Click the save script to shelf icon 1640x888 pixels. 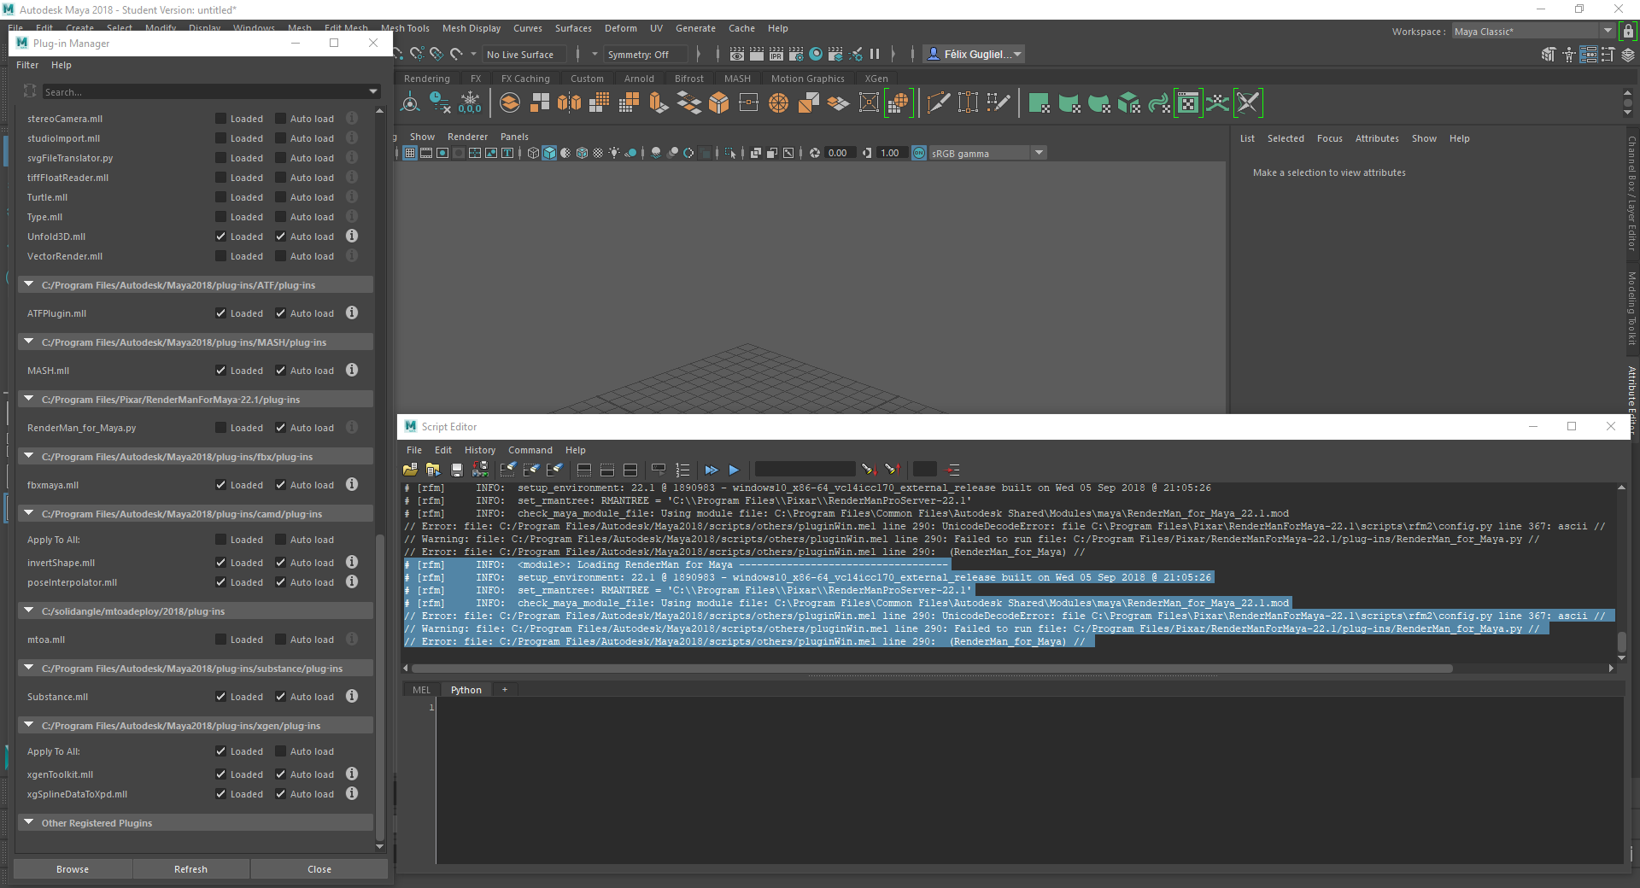(480, 470)
